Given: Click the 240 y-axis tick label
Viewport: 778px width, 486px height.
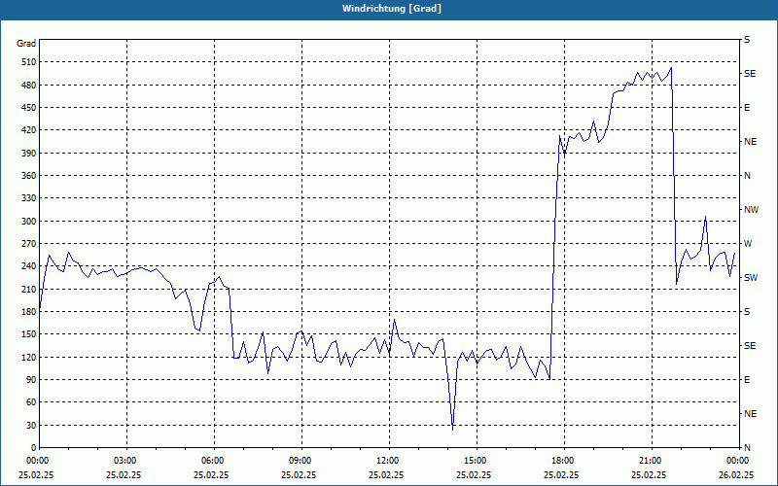Looking at the screenshot, I should pos(30,266).
